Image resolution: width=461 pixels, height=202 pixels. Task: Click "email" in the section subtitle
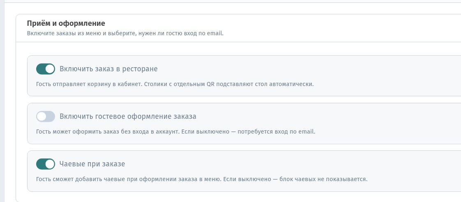point(215,33)
